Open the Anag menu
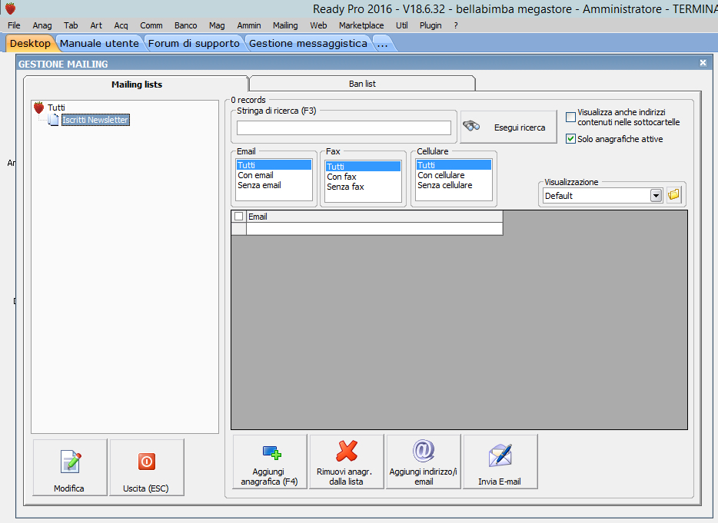This screenshot has height=523, width=718. [42, 25]
